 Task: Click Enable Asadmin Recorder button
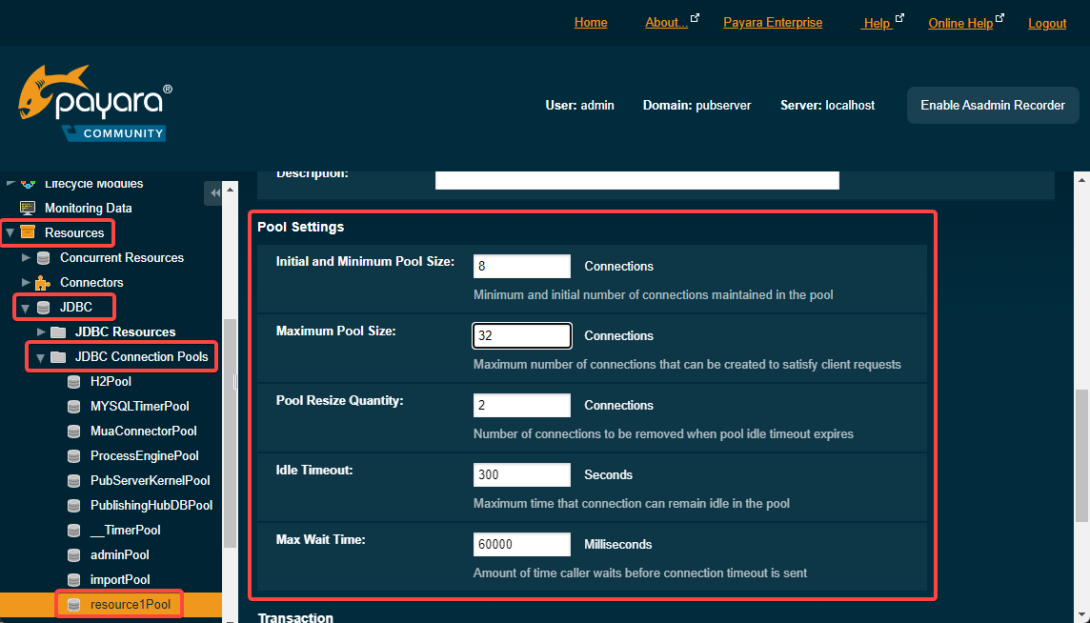pos(992,105)
